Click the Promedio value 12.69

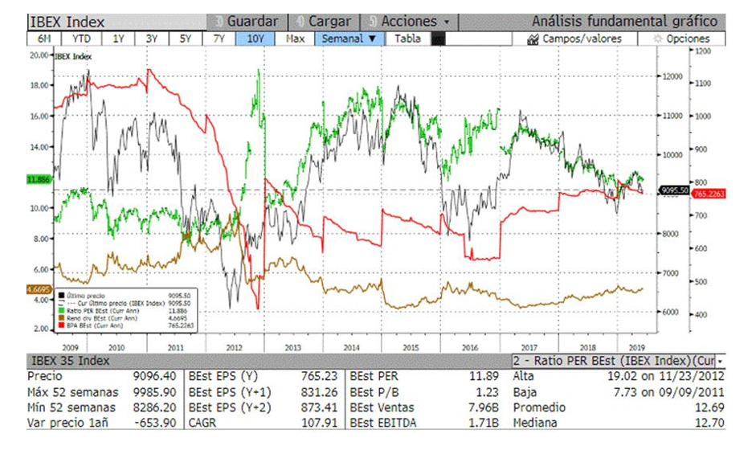[x=709, y=407]
